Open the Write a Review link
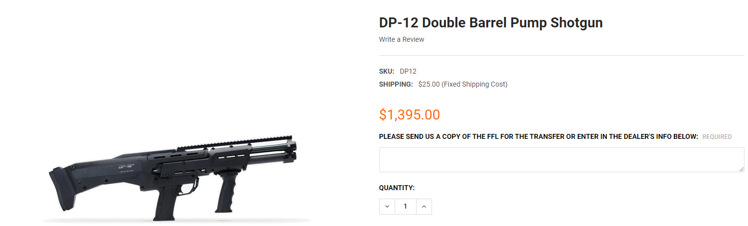This screenshot has height=226, width=748. 402,39
